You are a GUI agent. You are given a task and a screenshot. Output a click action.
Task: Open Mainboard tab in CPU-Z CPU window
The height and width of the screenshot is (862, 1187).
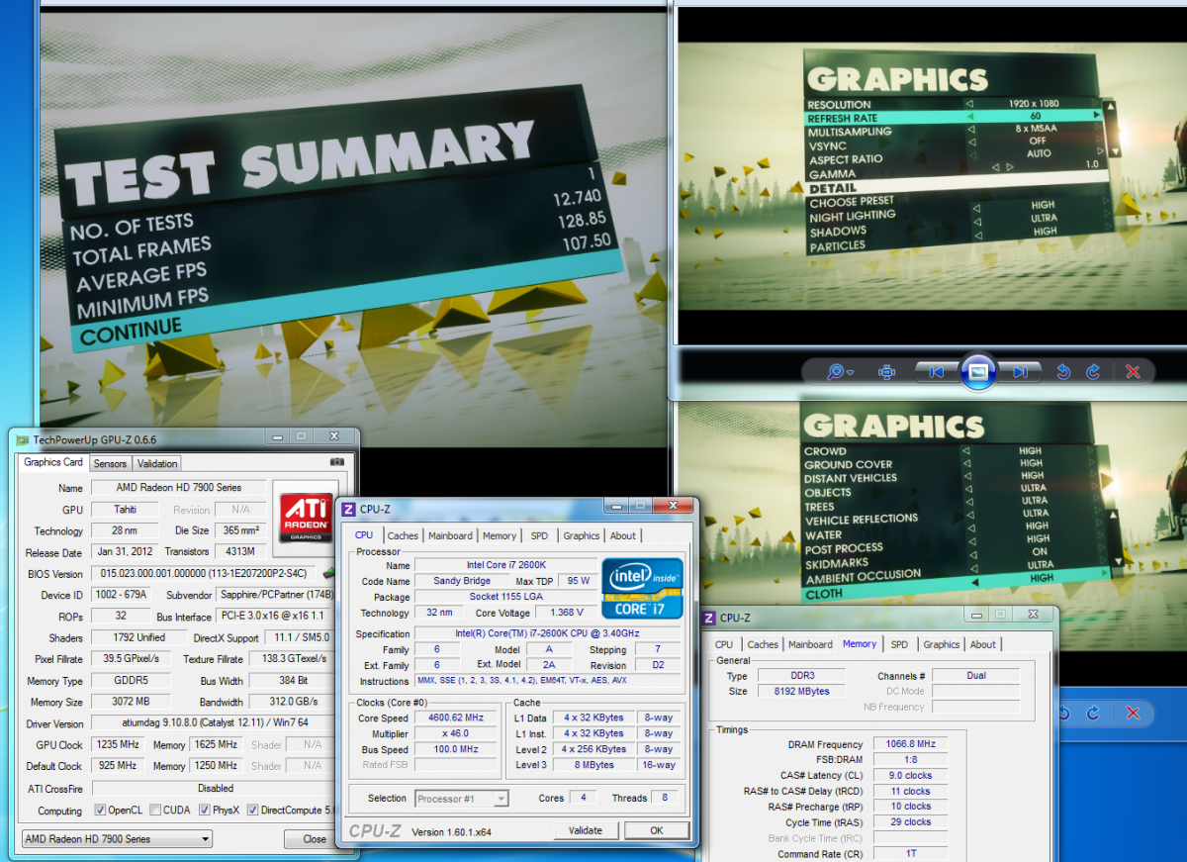click(x=450, y=536)
